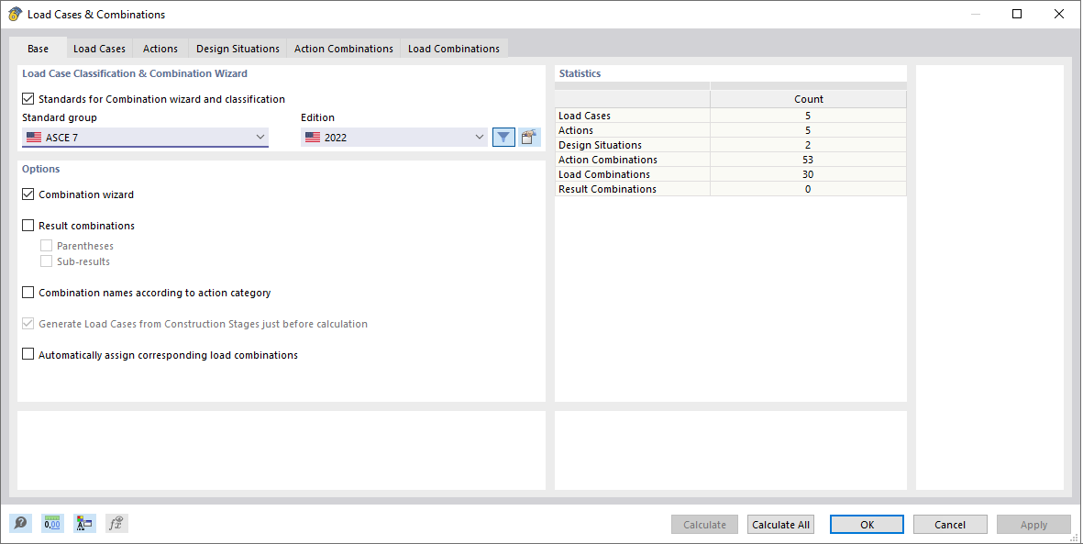
Task: Select the grayed-out formula fx icon
Action: click(116, 522)
